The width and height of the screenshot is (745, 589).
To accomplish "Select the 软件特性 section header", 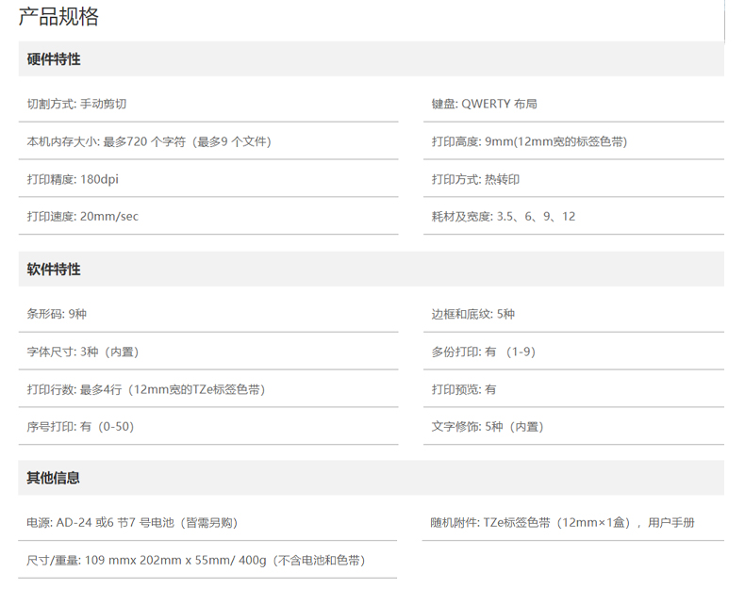I will click(x=54, y=270).
